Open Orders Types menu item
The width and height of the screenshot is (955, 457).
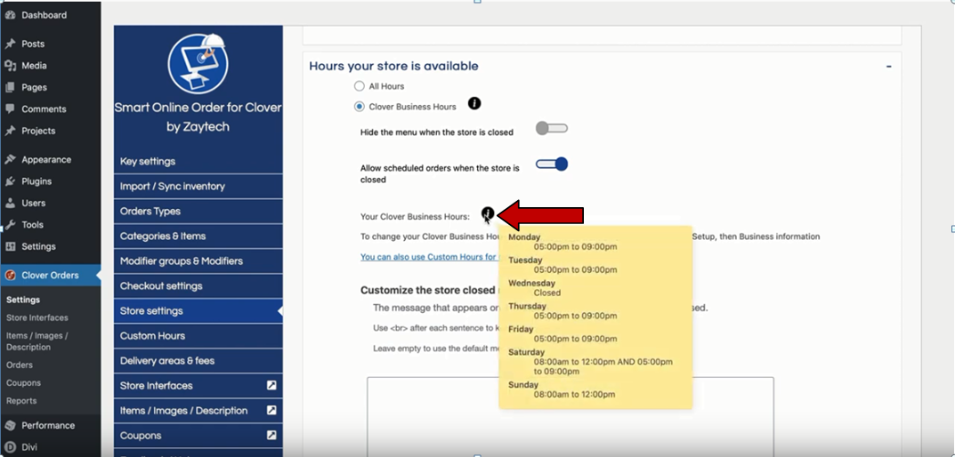[x=198, y=211]
